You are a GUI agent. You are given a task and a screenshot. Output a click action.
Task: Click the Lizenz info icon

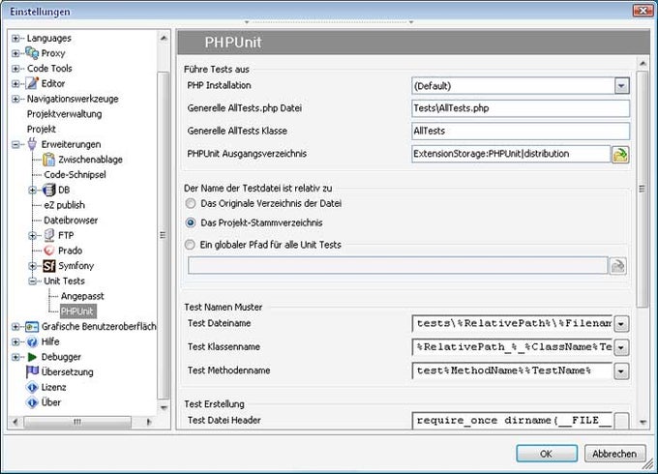click(32, 387)
